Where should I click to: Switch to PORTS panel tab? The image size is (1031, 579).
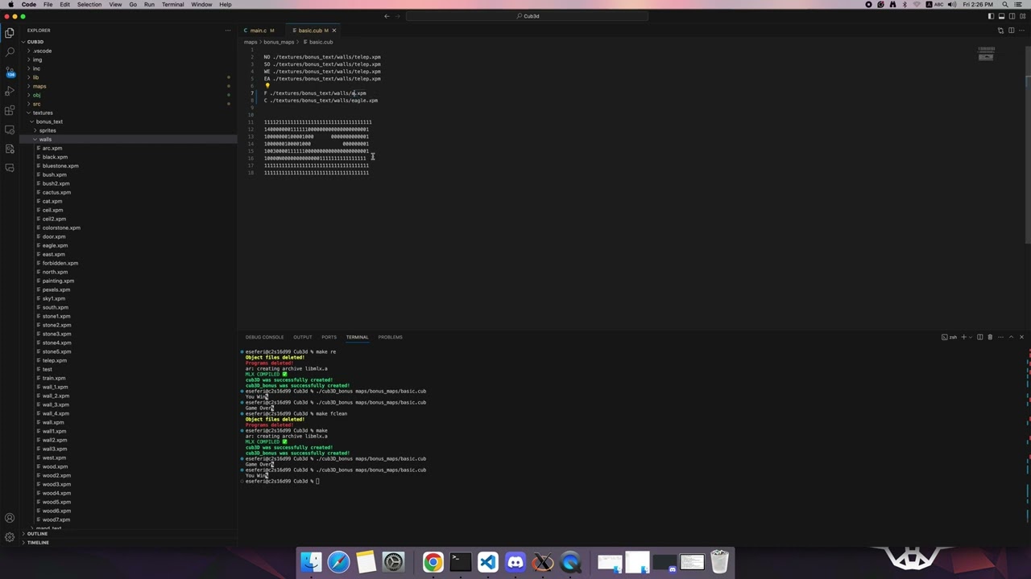point(329,337)
